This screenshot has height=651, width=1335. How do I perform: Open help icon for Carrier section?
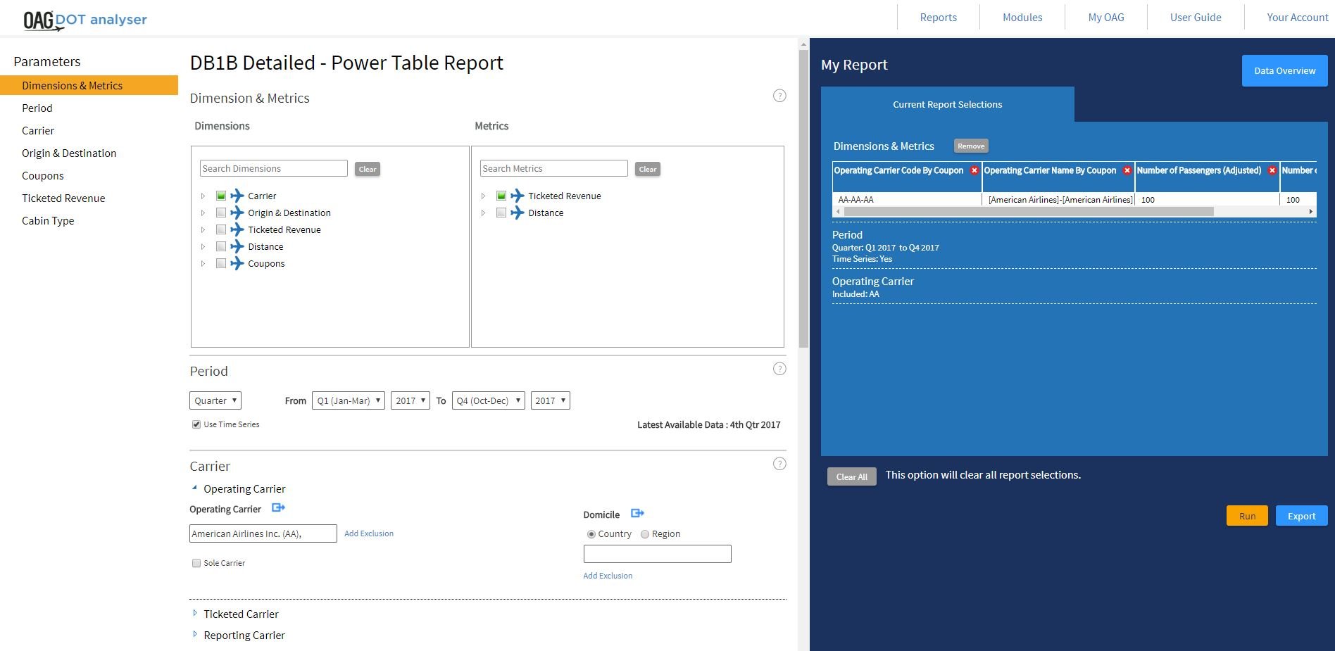[x=779, y=464]
